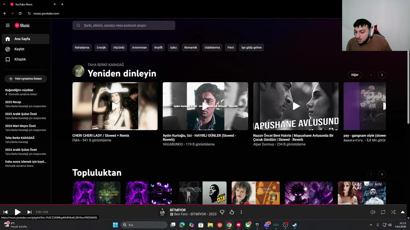Open File Explorer from taskbar
The width and height of the screenshot is (410, 230).
point(210,225)
